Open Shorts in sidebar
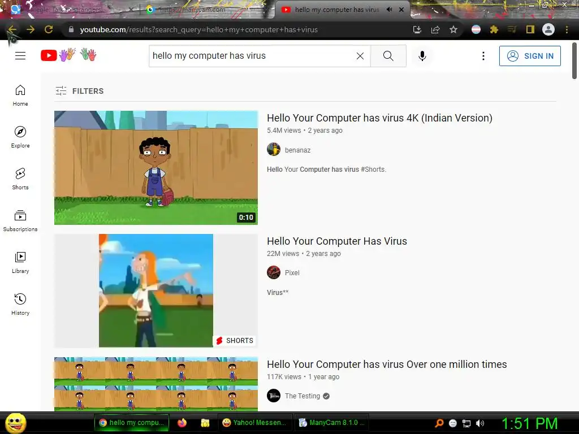The height and width of the screenshot is (434, 579). [20, 179]
